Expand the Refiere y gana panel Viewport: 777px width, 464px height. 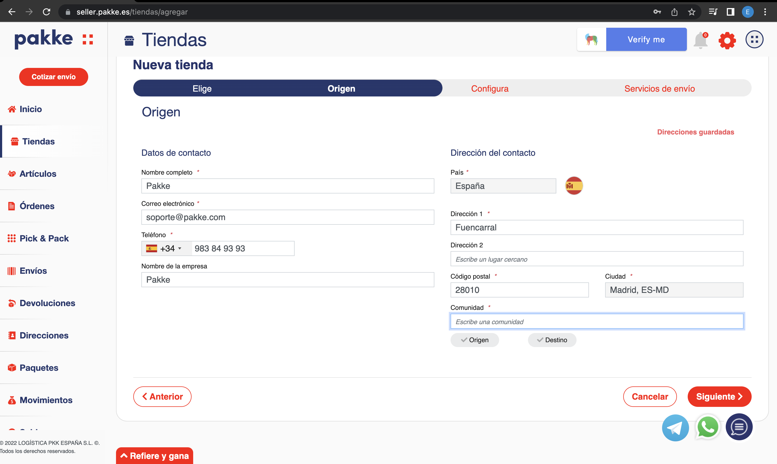click(155, 456)
